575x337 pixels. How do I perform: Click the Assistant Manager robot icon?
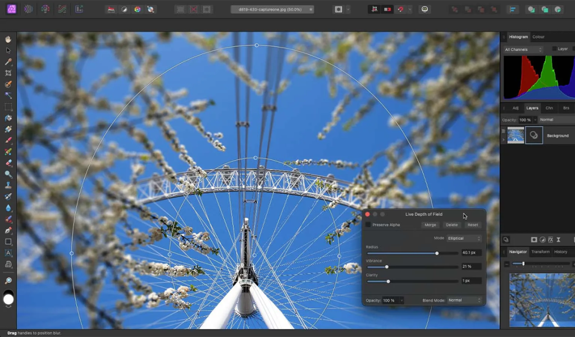tap(425, 9)
